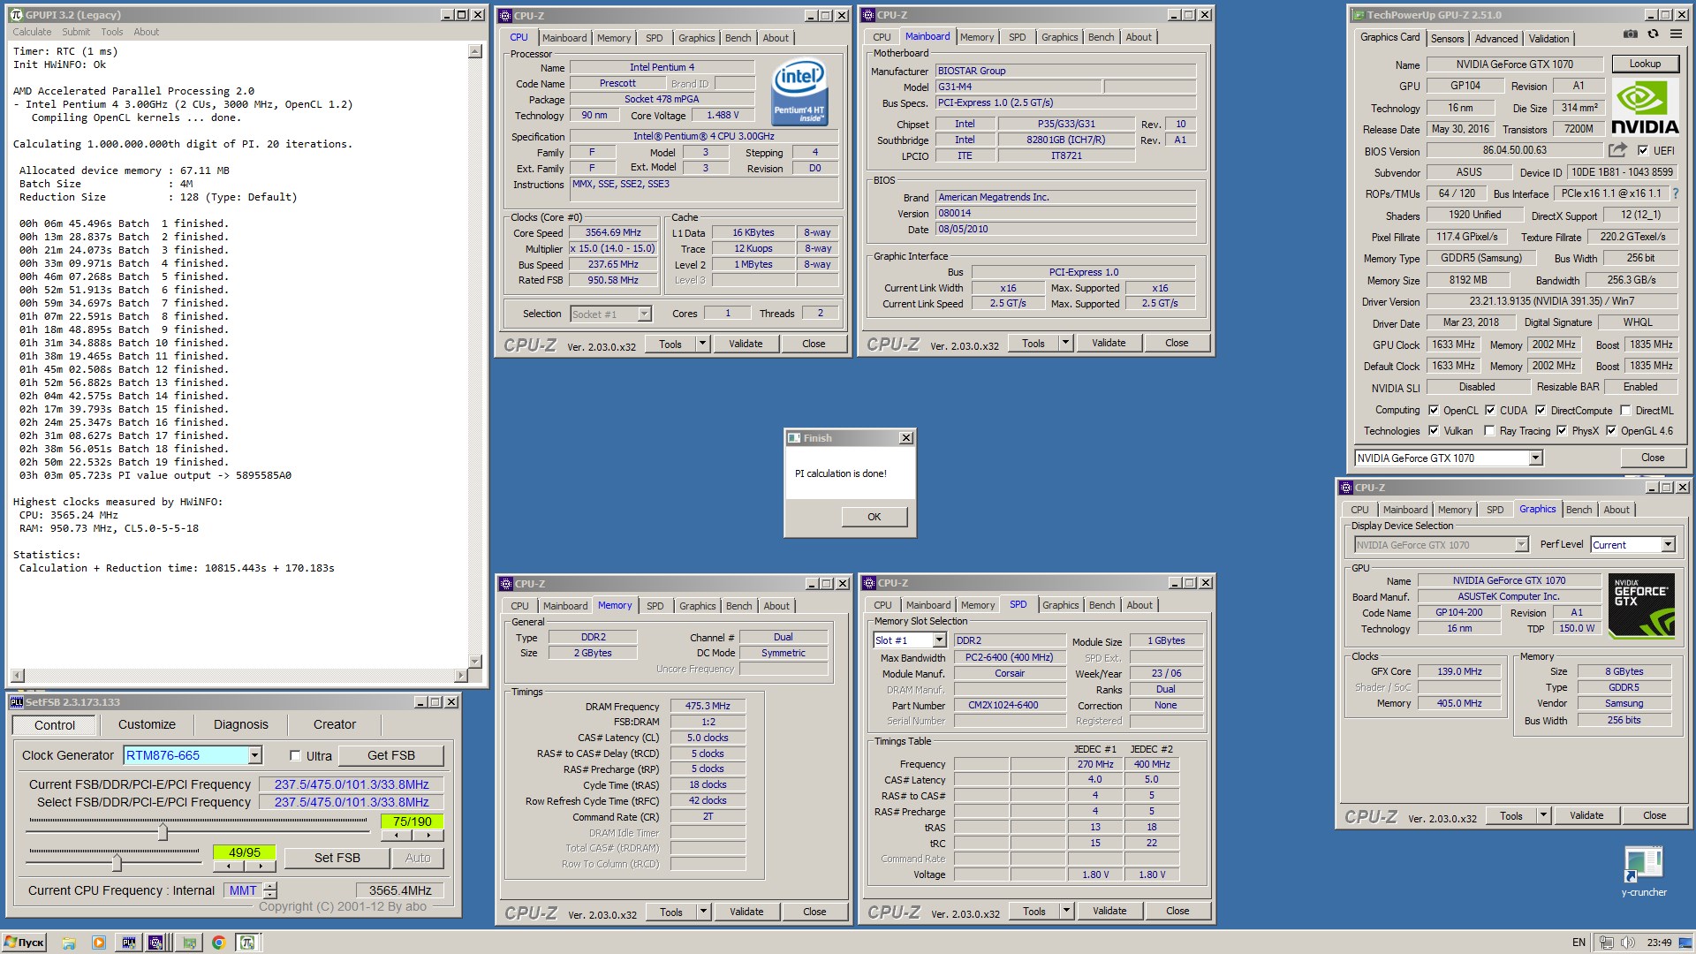Click the Lookup button in GPU-Z

tap(1645, 64)
